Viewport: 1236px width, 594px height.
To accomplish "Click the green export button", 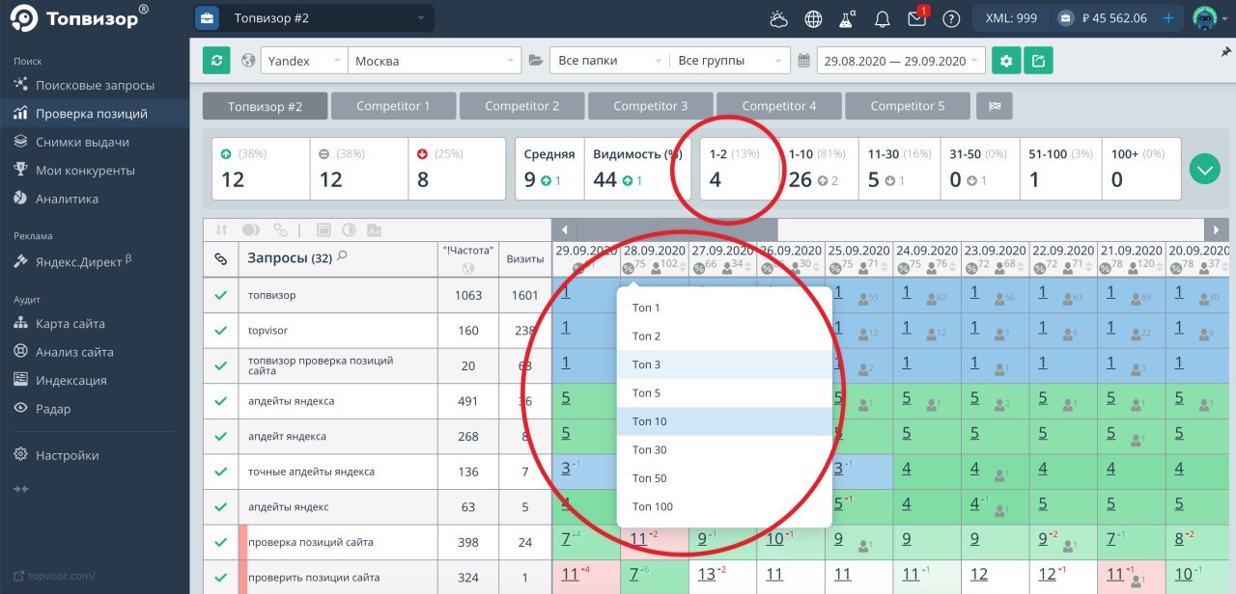I will coord(1038,61).
